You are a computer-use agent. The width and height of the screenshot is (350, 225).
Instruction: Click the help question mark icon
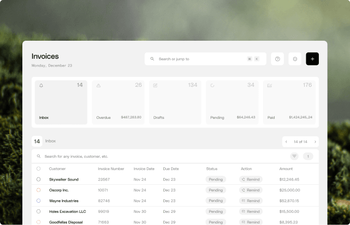[277, 59]
